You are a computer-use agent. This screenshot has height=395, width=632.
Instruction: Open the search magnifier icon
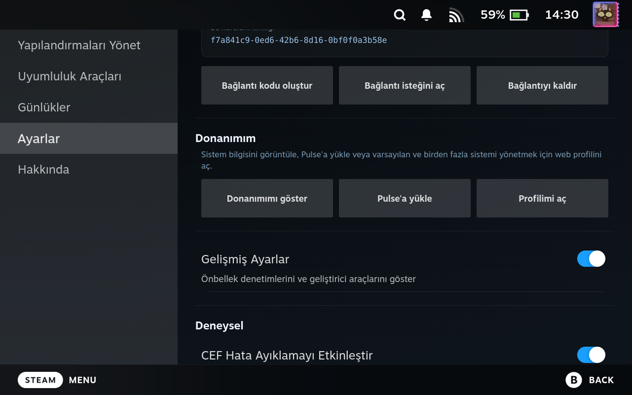[x=400, y=15]
